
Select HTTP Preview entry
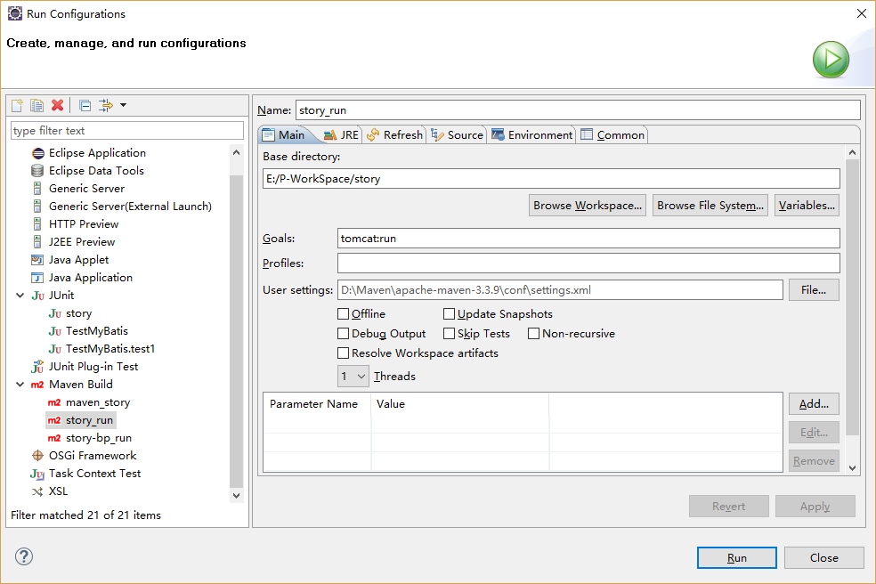pyautogui.click(x=84, y=224)
